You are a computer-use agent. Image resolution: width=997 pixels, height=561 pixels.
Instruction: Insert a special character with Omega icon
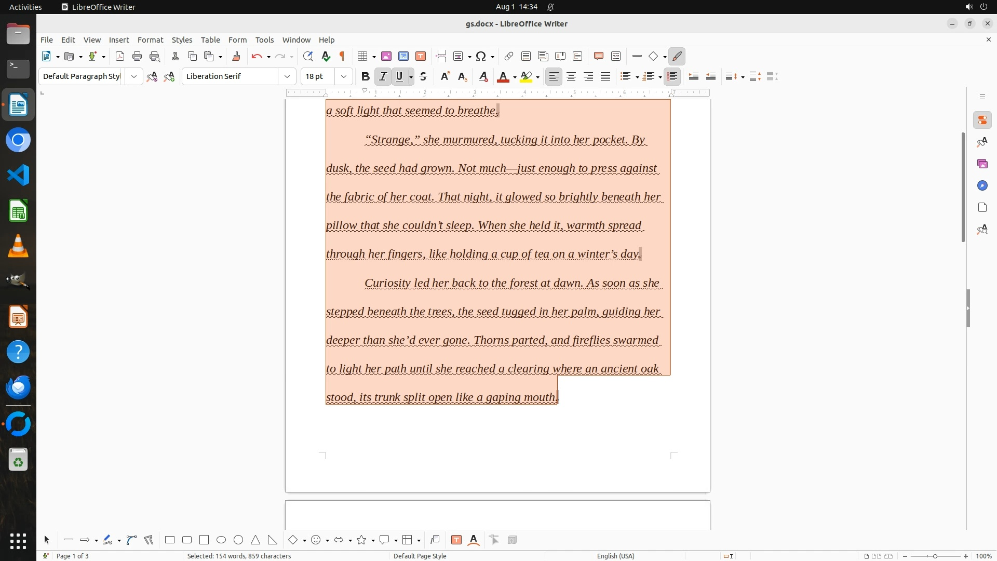pos(481,56)
